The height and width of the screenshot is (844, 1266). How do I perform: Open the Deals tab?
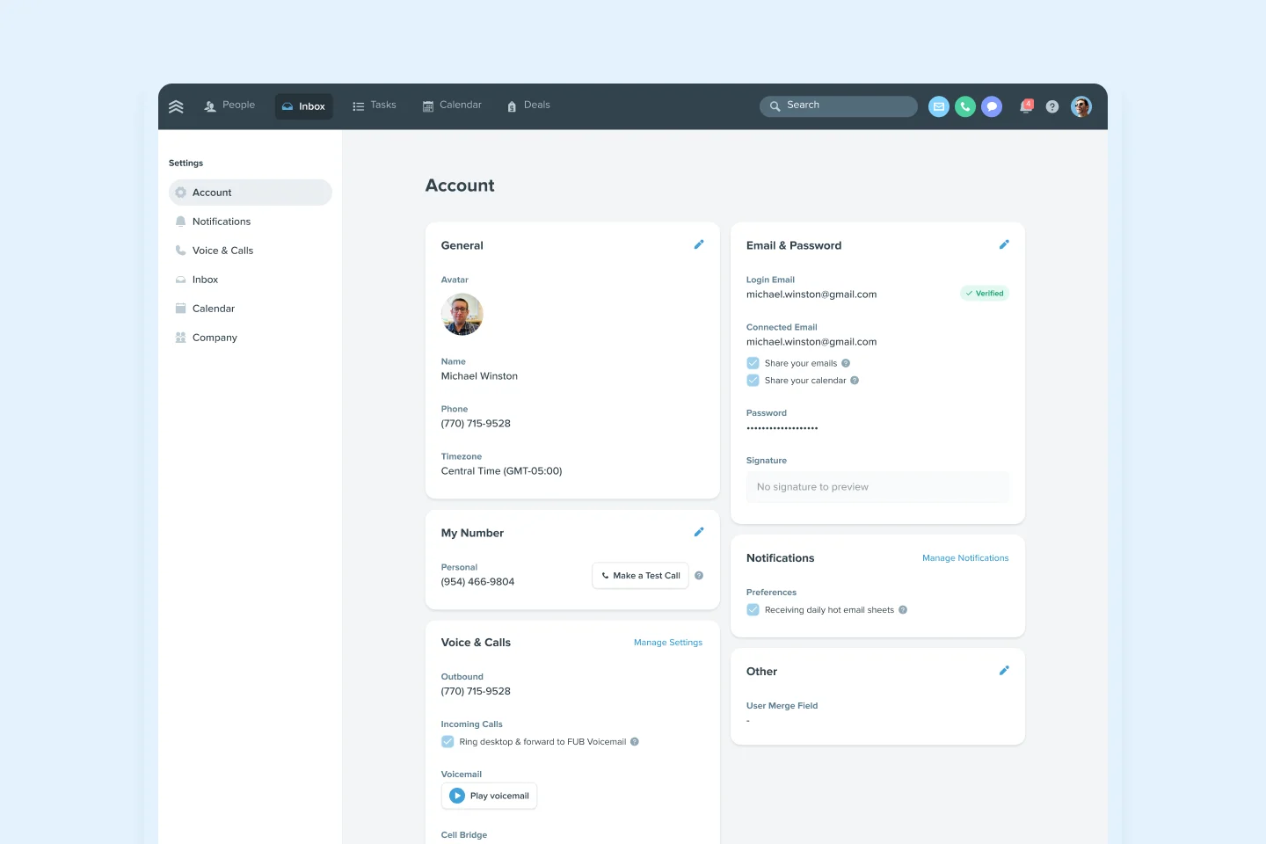pyautogui.click(x=528, y=105)
